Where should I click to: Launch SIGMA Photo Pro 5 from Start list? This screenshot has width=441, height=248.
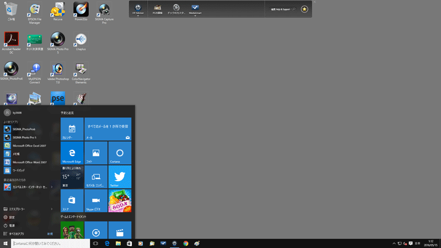point(30,137)
